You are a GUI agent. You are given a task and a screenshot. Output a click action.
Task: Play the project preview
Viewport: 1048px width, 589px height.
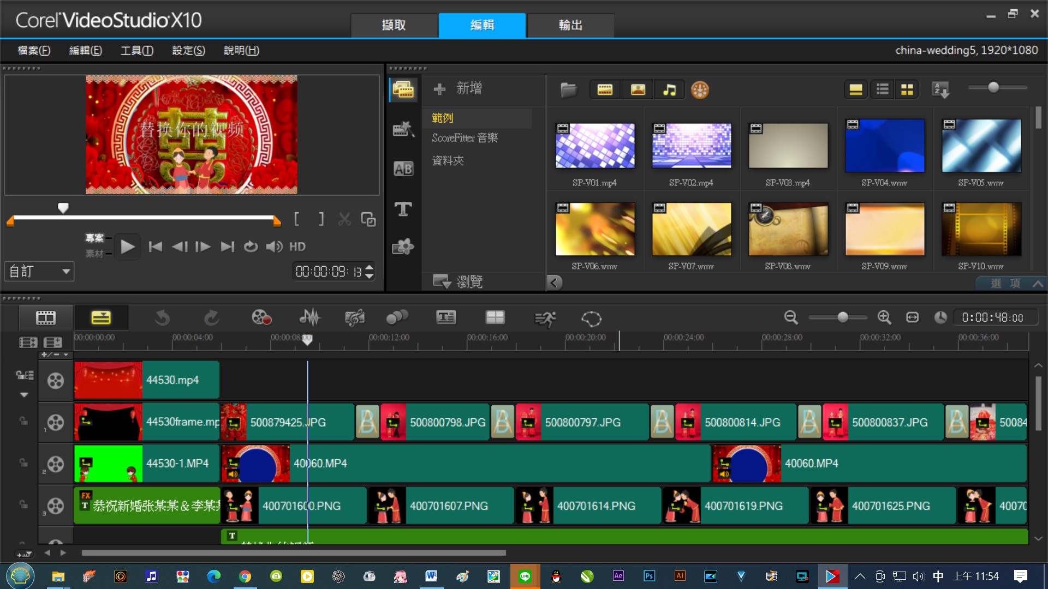point(127,247)
